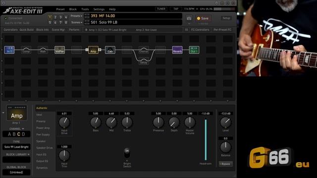The height and width of the screenshot is (178, 317).
Task: Open the amp Type selector Solo 99 Lead Bright
Action: pos(16,147)
